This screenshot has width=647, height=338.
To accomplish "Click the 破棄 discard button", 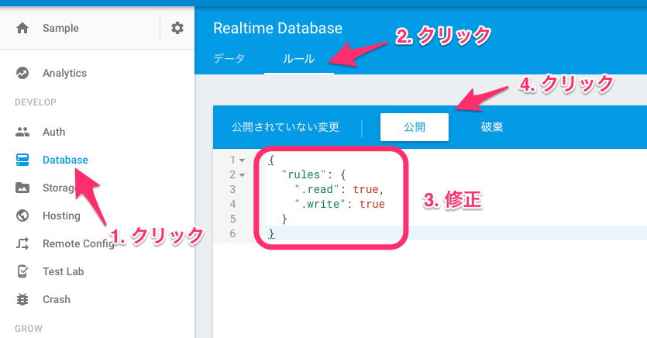I will click(492, 126).
